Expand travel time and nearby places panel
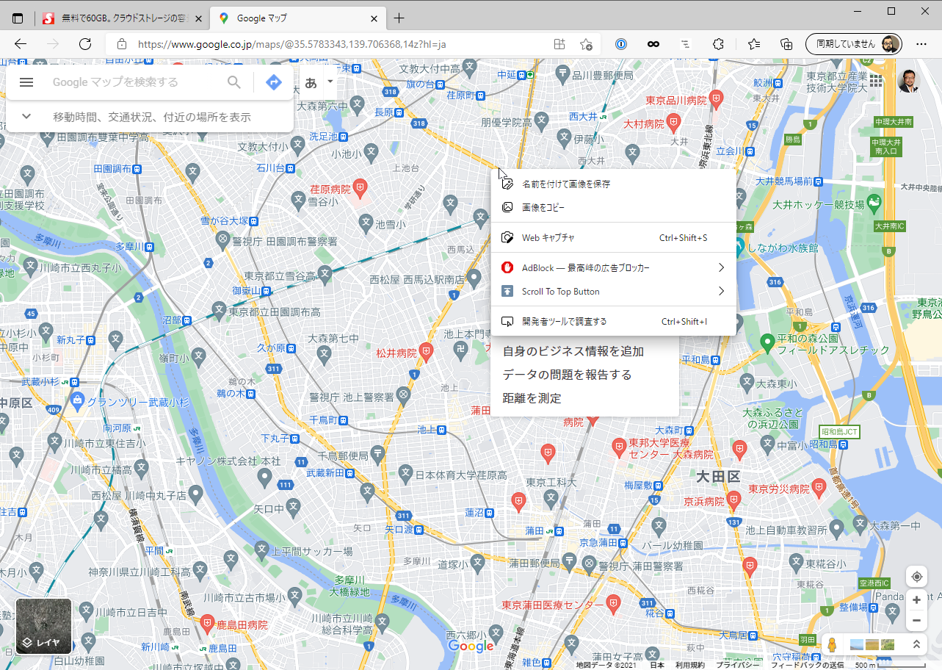 (150, 117)
